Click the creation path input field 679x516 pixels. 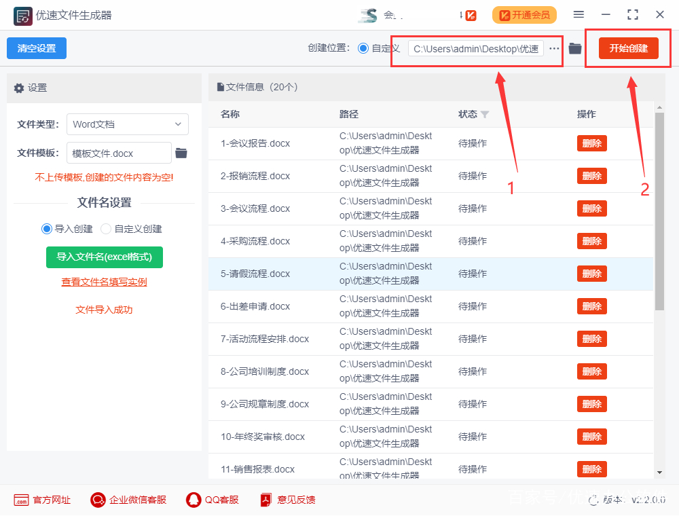coord(476,48)
